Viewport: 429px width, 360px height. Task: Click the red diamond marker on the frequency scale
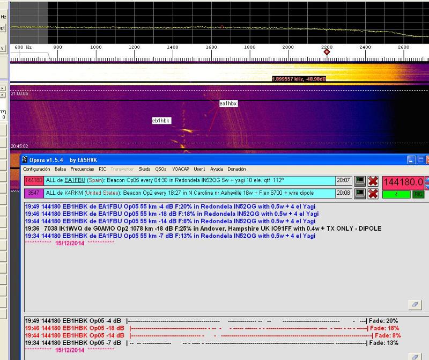(327, 52)
